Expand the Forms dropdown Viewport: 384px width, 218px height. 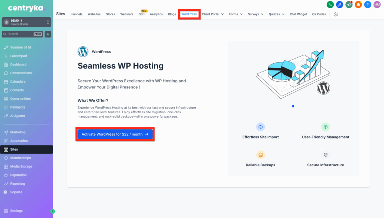[235, 14]
